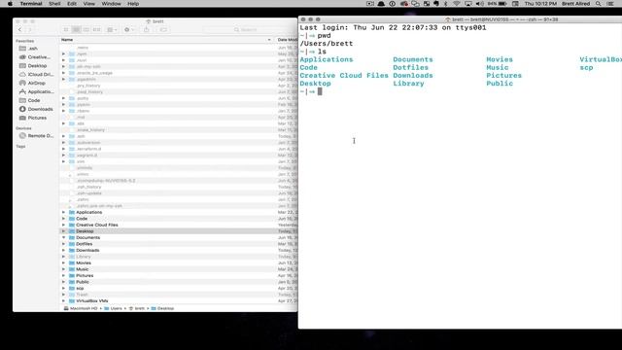Sort Finder list by Name column

click(x=166, y=40)
